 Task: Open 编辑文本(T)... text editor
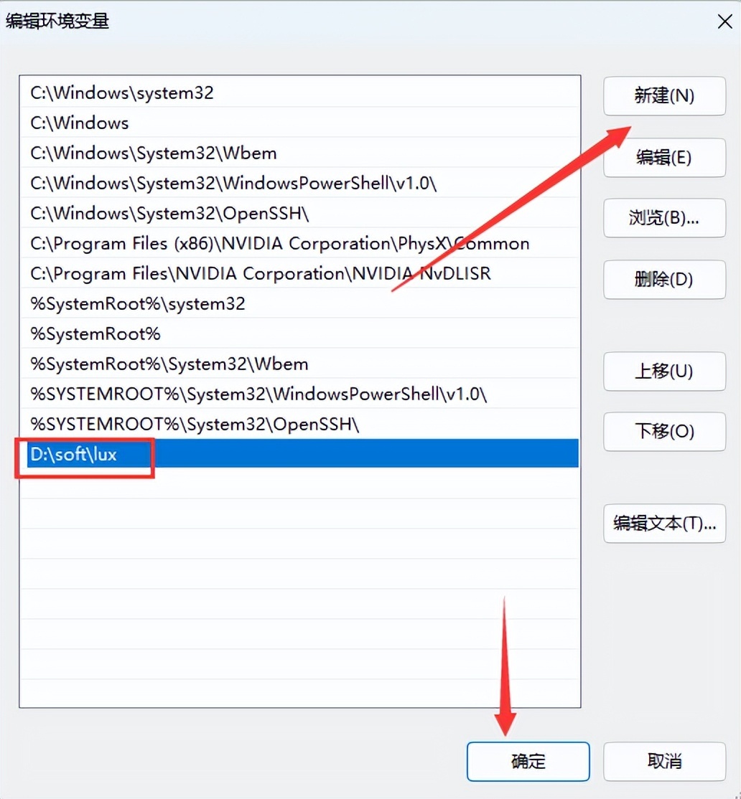point(664,524)
